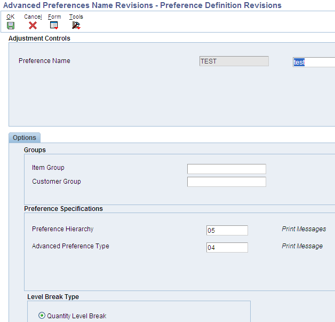Click the highlighted test description field

coord(314,62)
